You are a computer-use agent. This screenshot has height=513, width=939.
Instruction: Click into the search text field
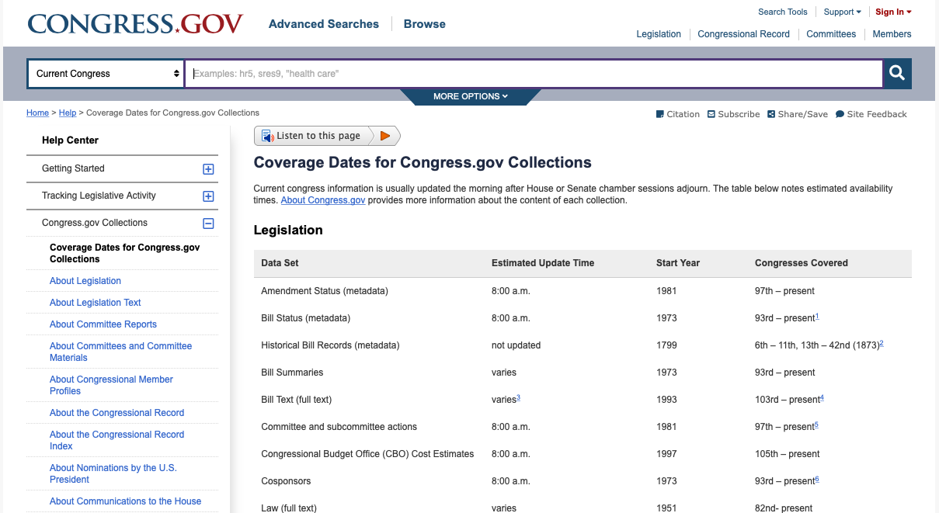click(x=534, y=74)
